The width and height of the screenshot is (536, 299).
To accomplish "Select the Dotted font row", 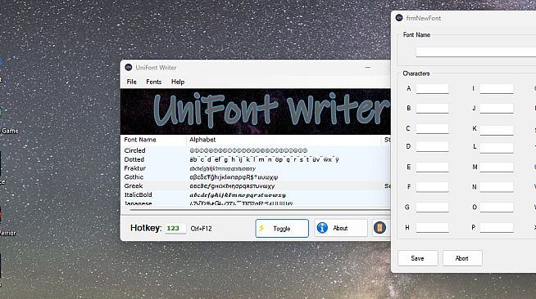I will [x=256, y=159].
